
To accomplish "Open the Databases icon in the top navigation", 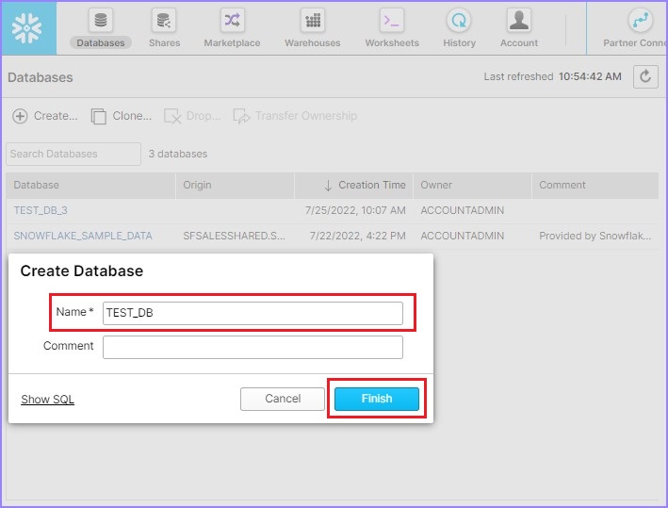I will 101,21.
